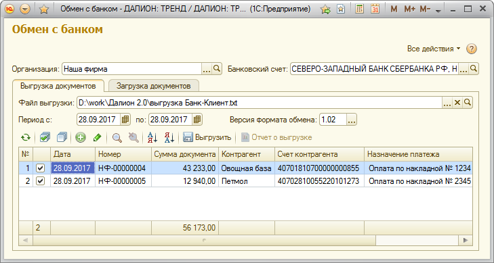
Task: Click the Find magnifier in toolbar
Action: point(117,137)
